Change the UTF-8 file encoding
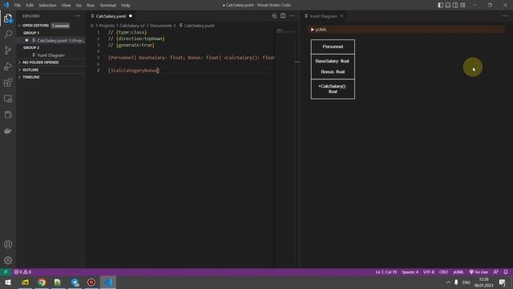This screenshot has width=513, height=289. [429, 272]
